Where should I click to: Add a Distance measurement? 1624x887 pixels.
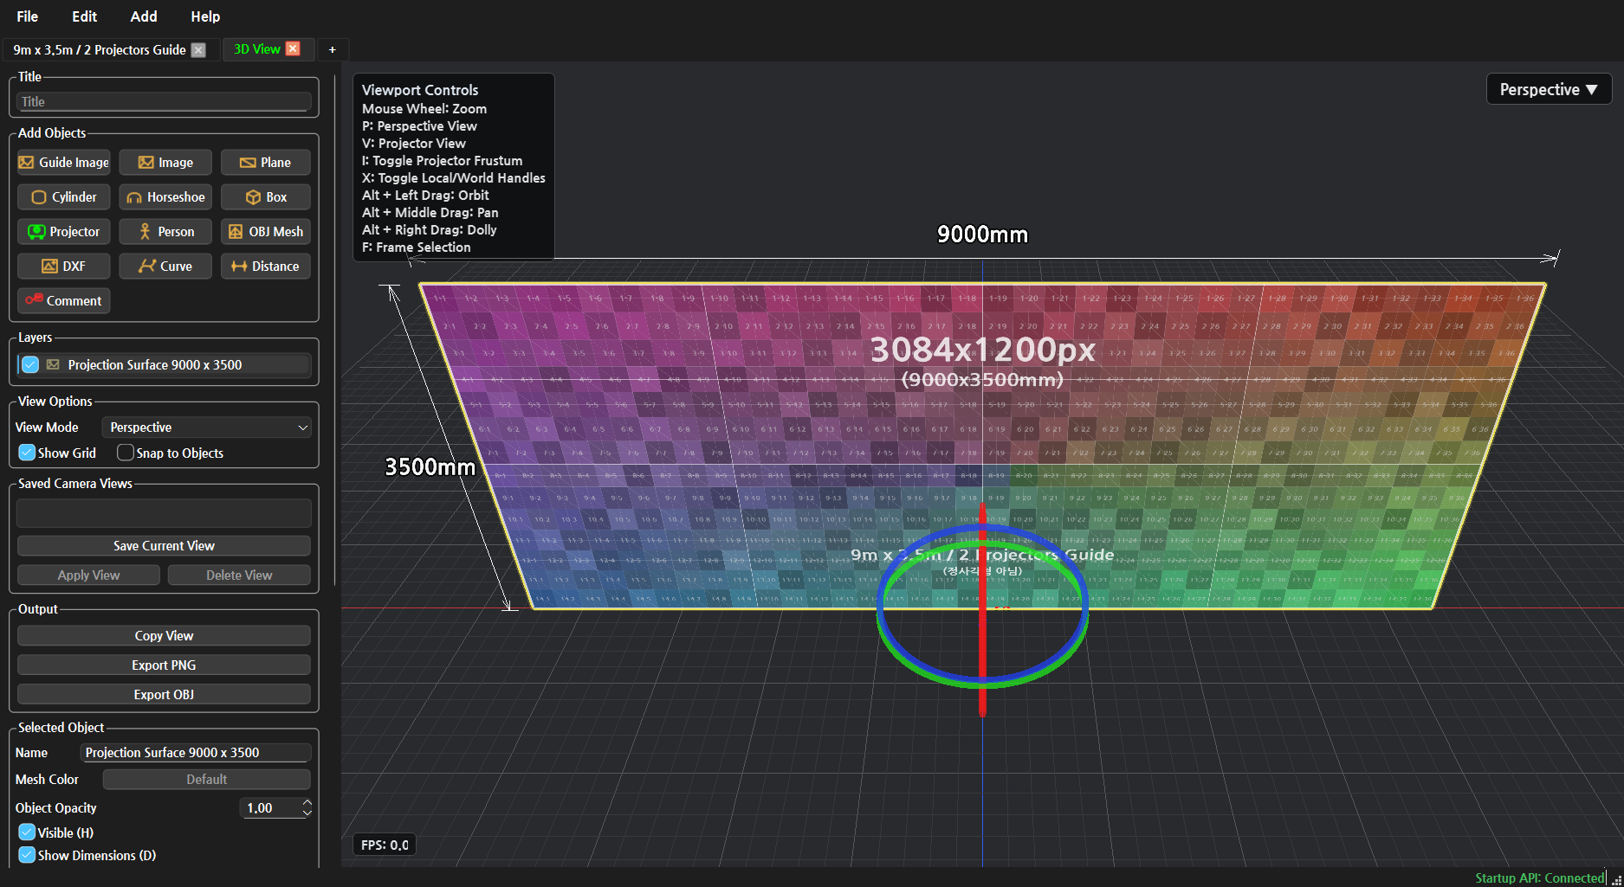click(266, 267)
